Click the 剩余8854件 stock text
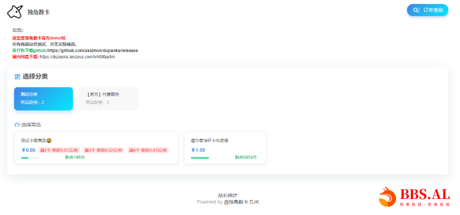Screen dimensions: 460x215 click(x=246, y=157)
